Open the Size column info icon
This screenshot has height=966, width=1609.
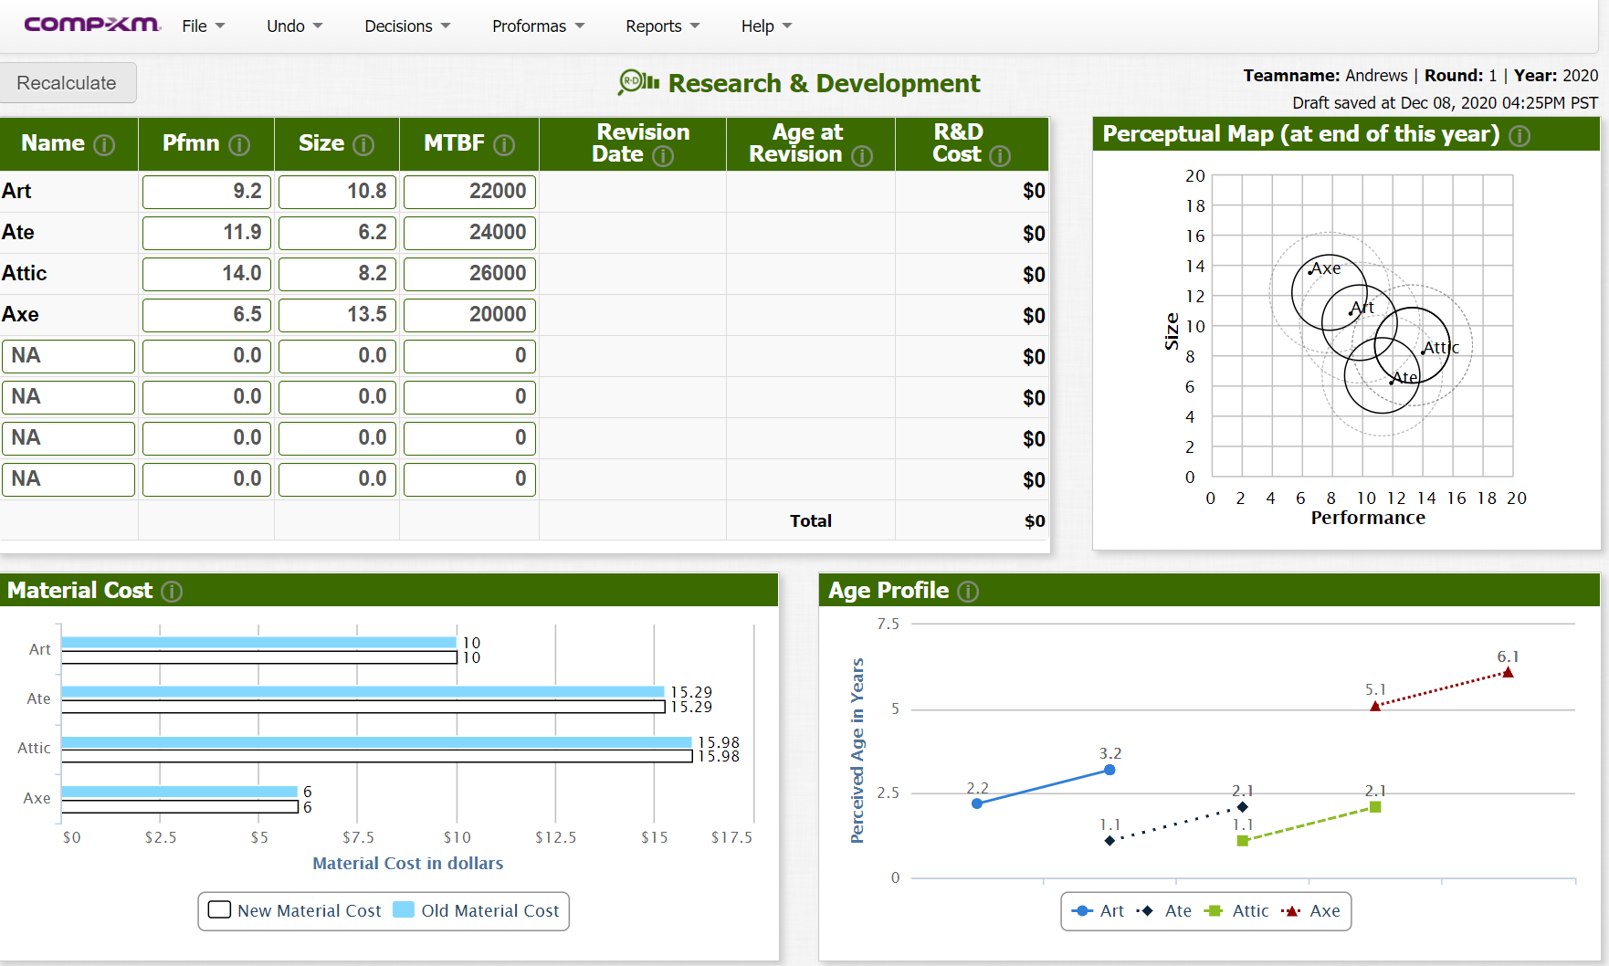[363, 145]
